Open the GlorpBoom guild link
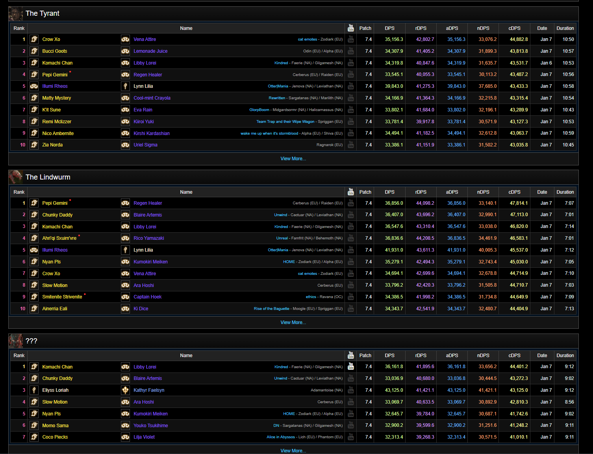 pyautogui.click(x=259, y=110)
